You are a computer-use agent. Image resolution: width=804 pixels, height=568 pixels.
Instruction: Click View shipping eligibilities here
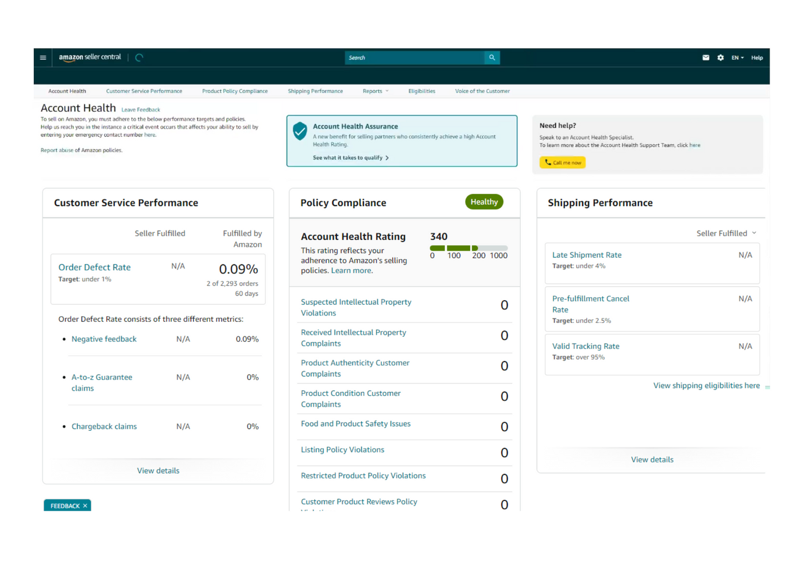(x=706, y=386)
